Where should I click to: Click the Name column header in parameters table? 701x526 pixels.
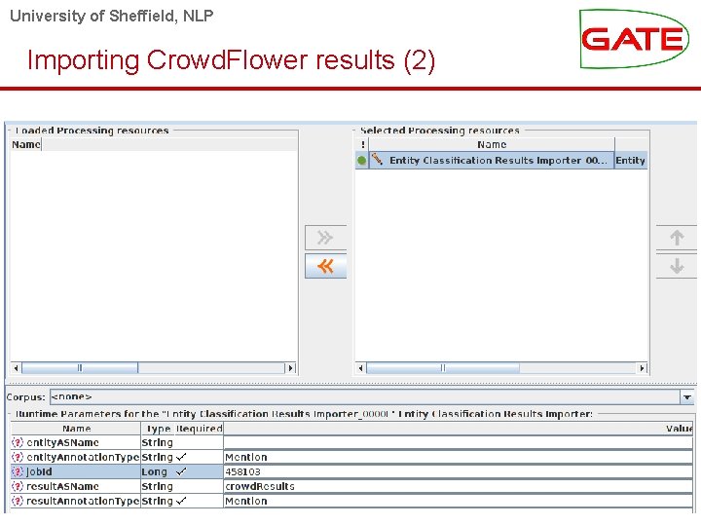[x=77, y=429]
